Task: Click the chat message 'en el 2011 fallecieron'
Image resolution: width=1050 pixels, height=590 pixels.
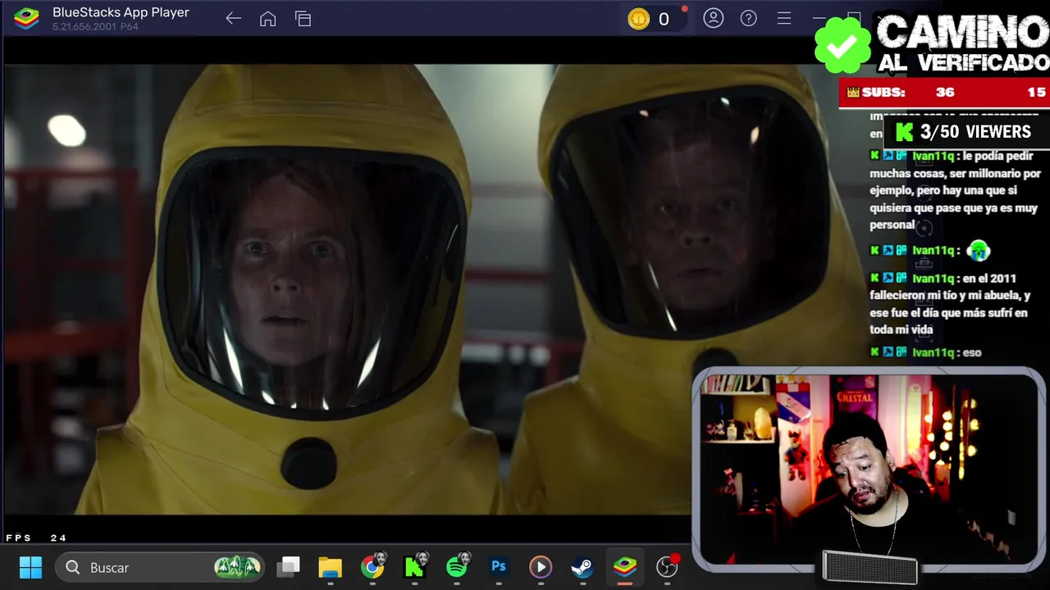Action: (952, 304)
